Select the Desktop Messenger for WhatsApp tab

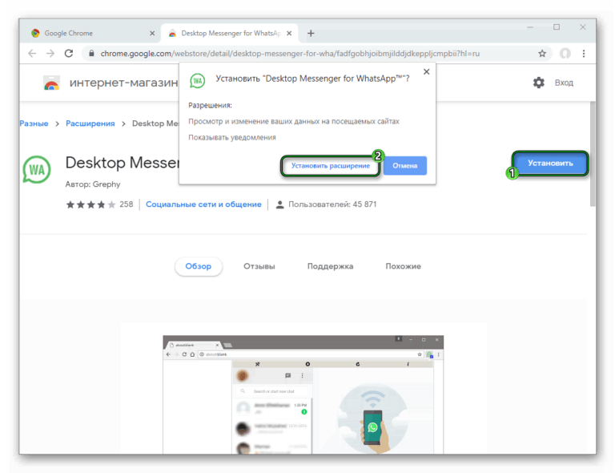tap(231, 34)
